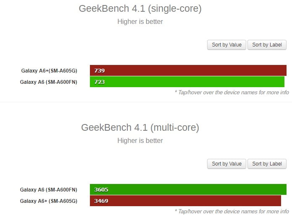Viewport: 292px width, 220px height.
Task: Click the 3605 value text
Action: click(x=101, y=189)
